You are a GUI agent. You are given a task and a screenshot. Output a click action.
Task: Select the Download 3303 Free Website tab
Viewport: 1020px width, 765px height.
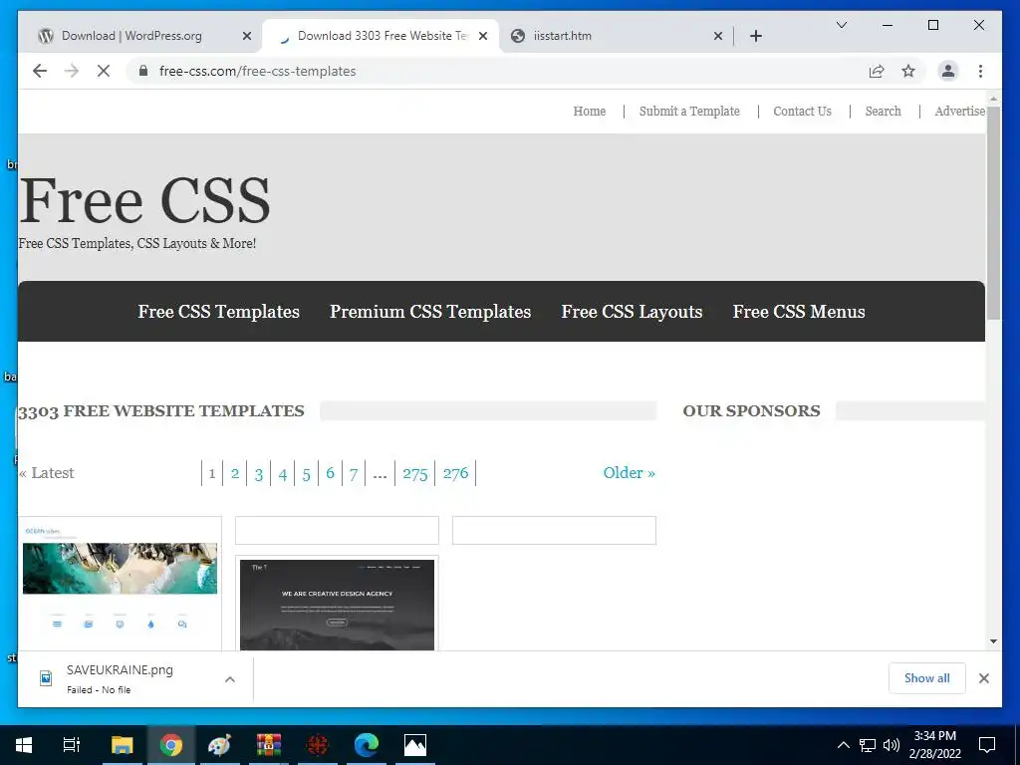tap(381, 36)
